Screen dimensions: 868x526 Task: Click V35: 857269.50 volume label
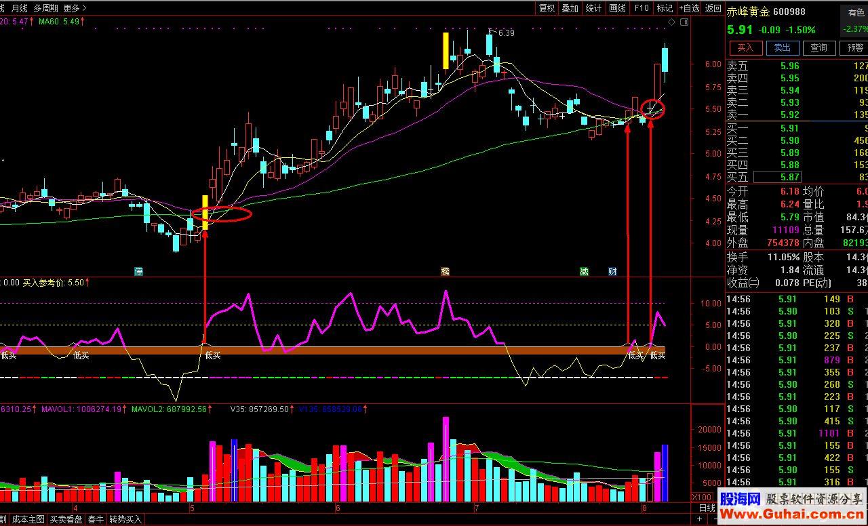click(263, 409)
